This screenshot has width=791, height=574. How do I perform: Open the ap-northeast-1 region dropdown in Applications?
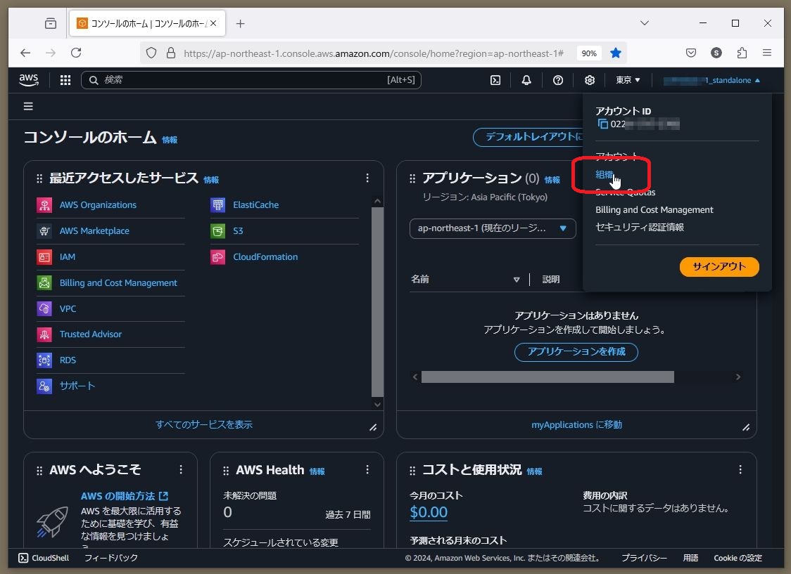click(x=493, y=228)
